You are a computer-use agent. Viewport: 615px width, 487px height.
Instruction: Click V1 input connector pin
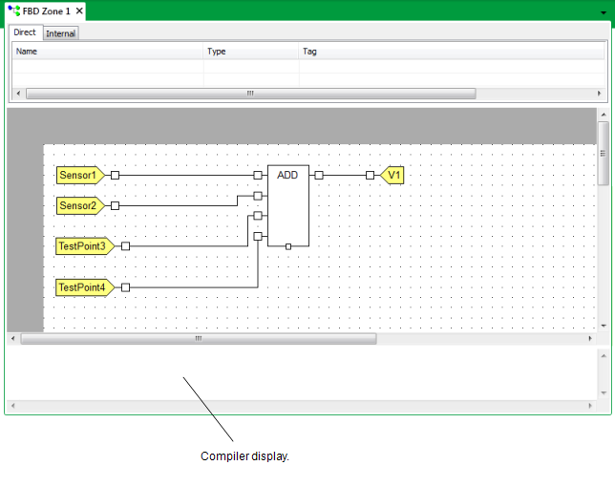[370, 176]
